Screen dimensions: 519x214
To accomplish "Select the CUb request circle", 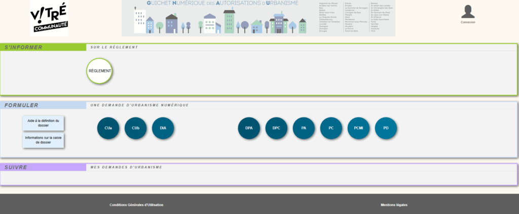I will coord(135,128).
